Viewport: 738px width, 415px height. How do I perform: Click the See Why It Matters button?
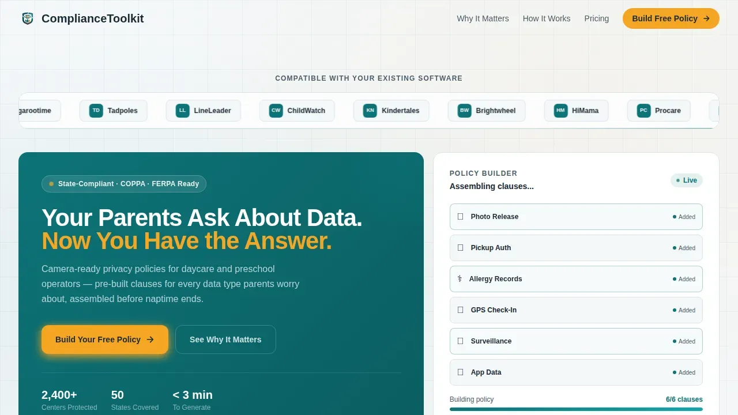coord(225,339)
